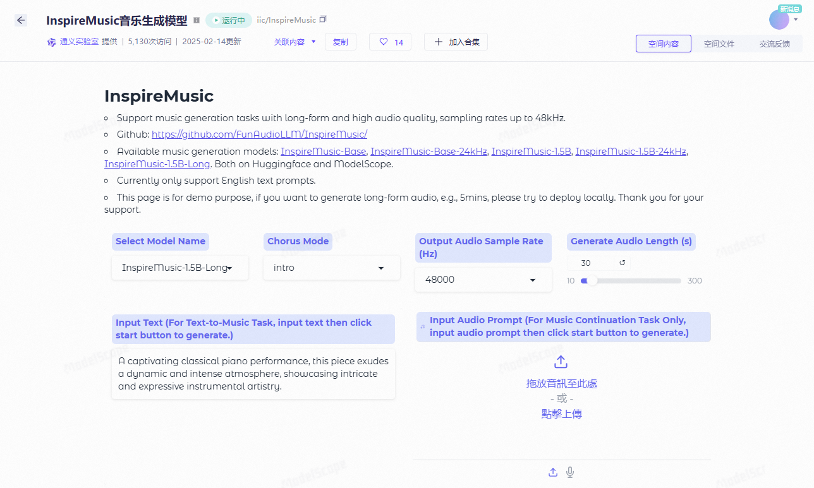Image resolution: width=814 pixels, height=488 pixels.
Task: Click the 加入合集 button
Action: click(x=456, y=42)
